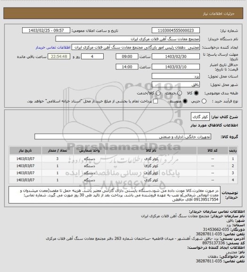
Task: Click the buyer organization name field
Action: pyautogui.click(x=127, y=39)
